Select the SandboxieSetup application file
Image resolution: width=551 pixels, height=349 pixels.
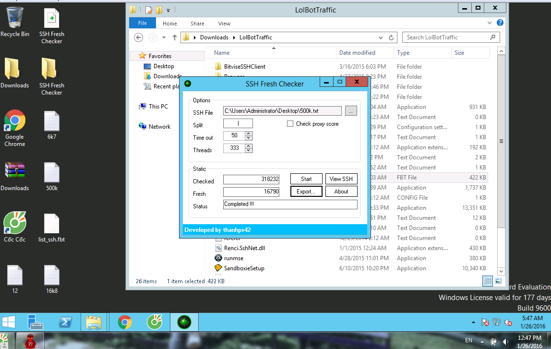(244, 268)
